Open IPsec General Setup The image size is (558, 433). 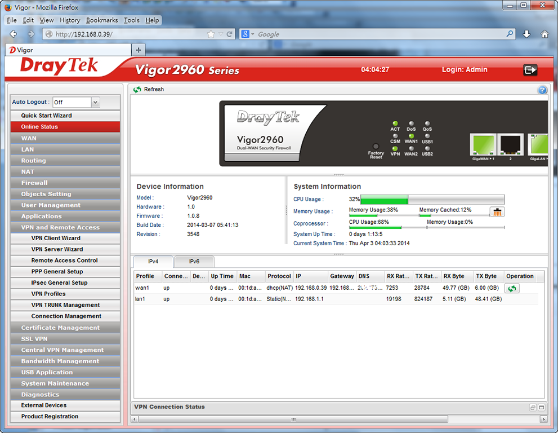(x=65, y=282)
